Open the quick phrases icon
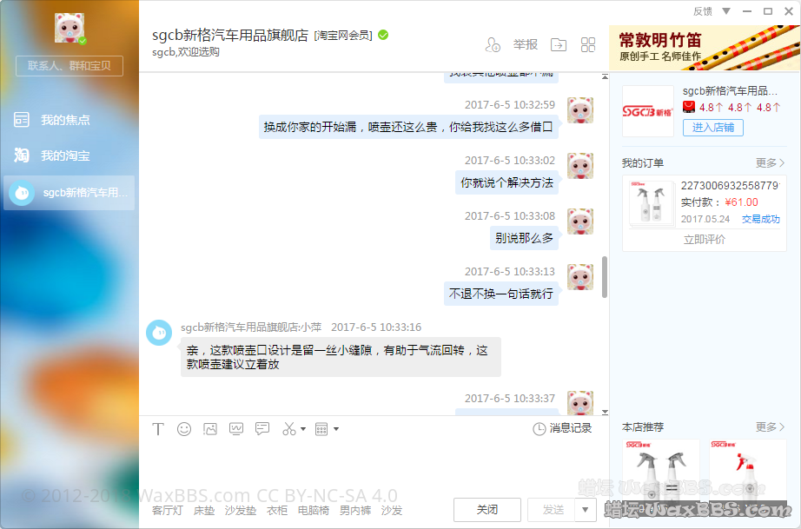The width and height of the screenshot is (801, 529). 262,429
